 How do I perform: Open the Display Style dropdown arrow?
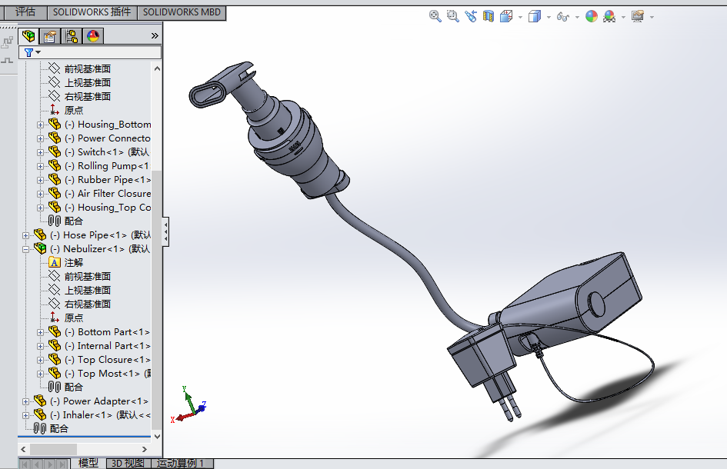(x=549, y=17)
